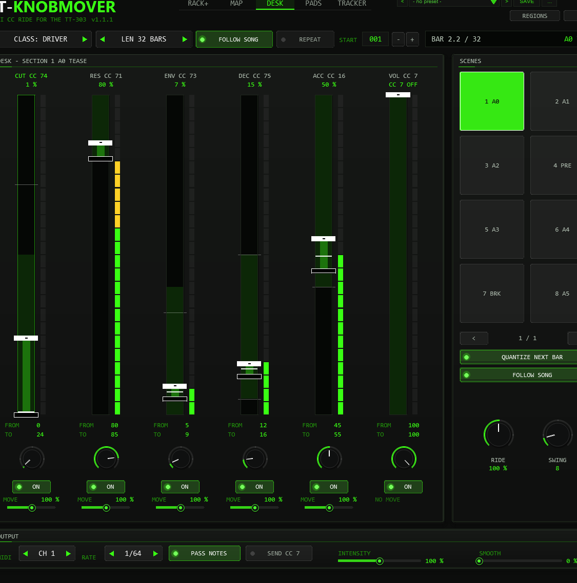The height and width of the screenshot is (583, 577).
Task: Open the PADS tab
Action: tap(313, 4)
